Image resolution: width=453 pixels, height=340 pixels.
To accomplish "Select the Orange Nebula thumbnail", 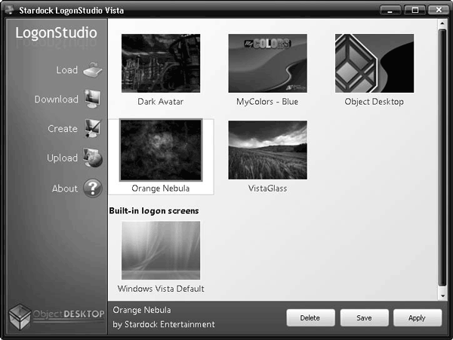I will (160, 150).
